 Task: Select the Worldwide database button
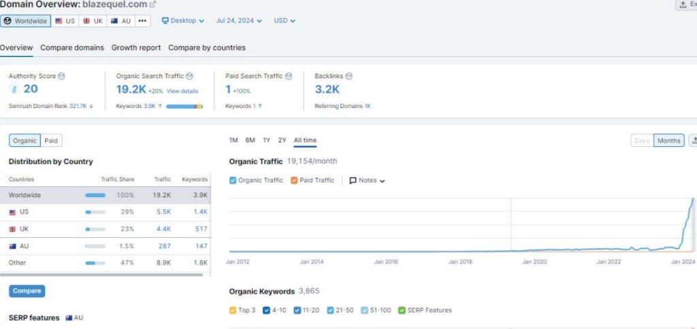25,21
